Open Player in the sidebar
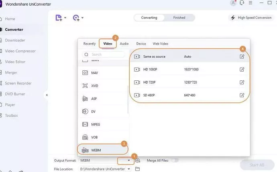Screen dimensions: 277x172 pyautogui.click(x=10, y=105)
